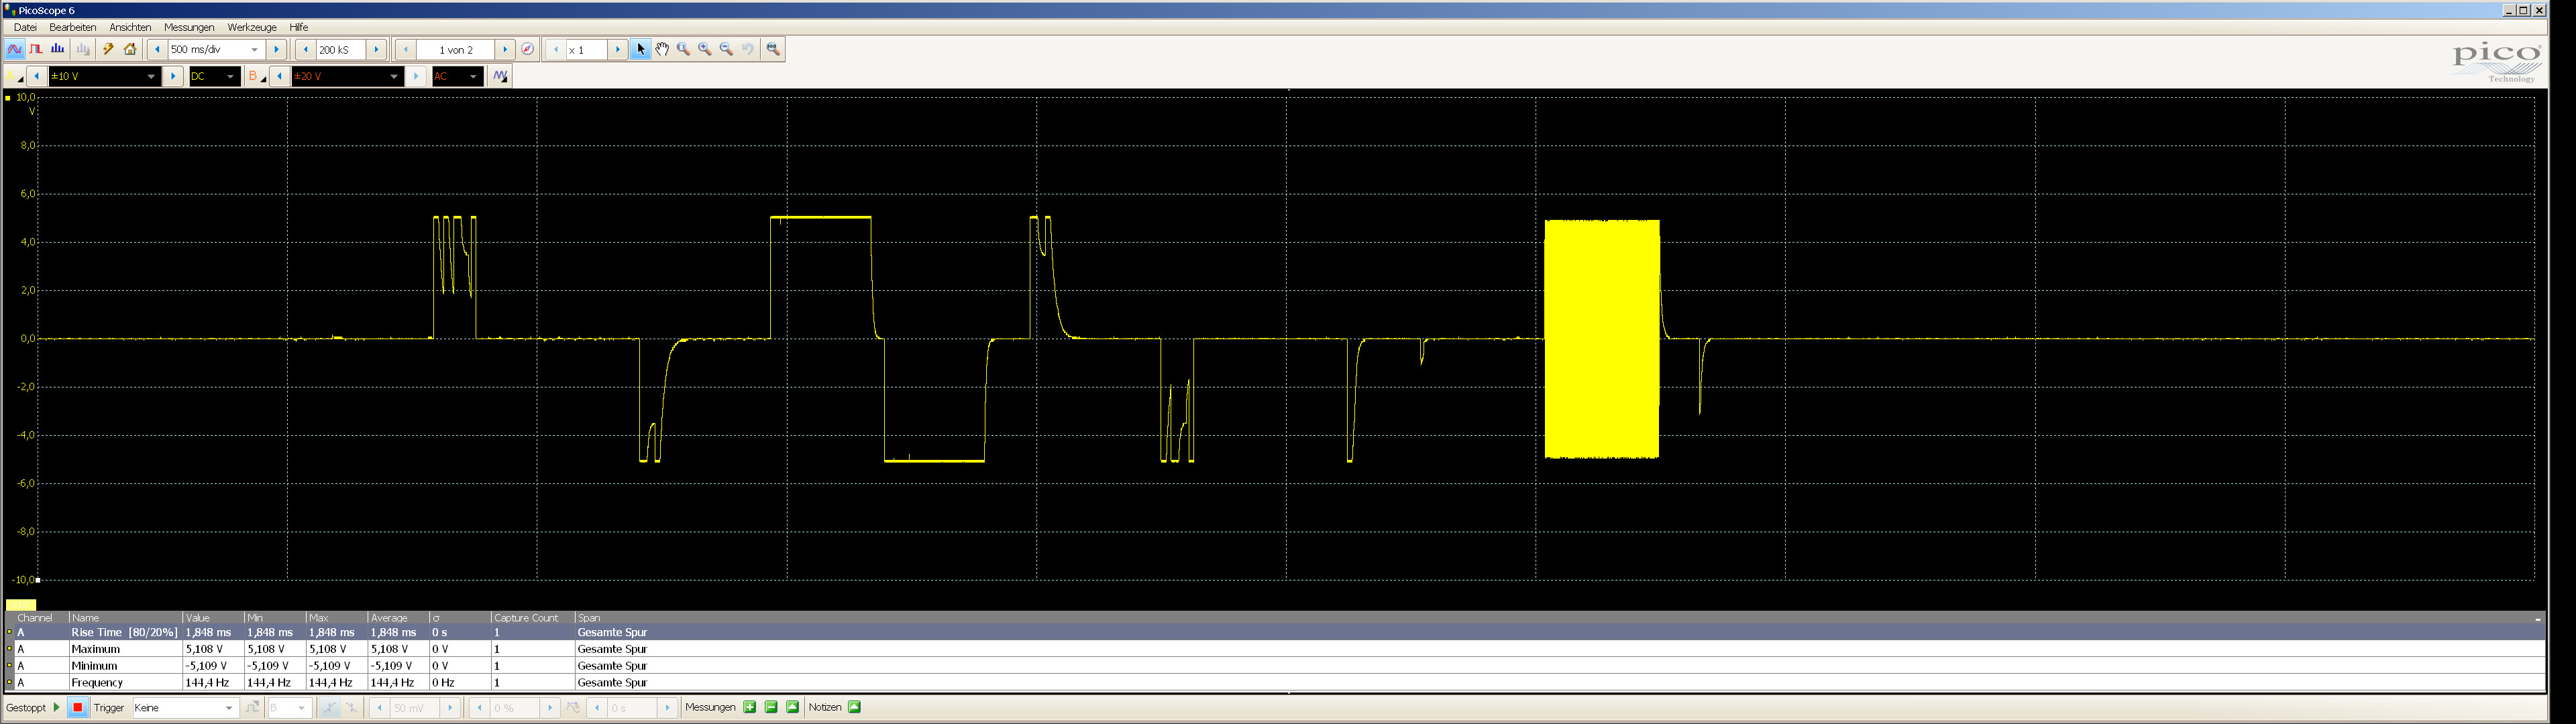The height and width of the screenshot is (724, 2576).
Task: Open the Messungen menu
Action: (x=188, y=27)
